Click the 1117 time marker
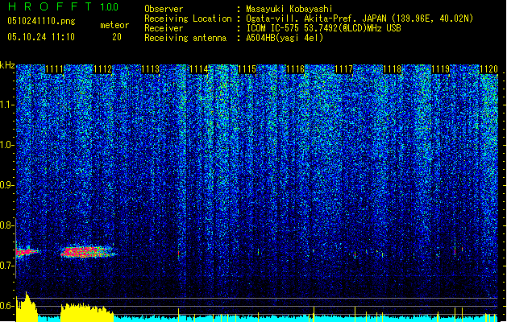 (x=343, y=69)
